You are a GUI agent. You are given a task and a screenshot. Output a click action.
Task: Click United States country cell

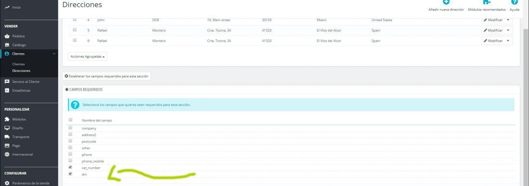coord(382,20)
